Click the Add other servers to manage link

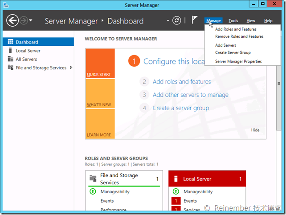click(x=190, y=95)
